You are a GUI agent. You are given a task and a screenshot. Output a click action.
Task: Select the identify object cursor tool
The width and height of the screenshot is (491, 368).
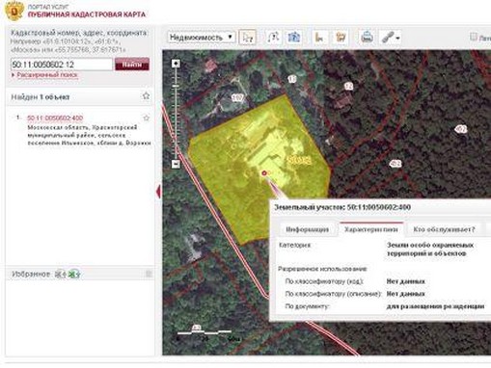tap(248, 38)
